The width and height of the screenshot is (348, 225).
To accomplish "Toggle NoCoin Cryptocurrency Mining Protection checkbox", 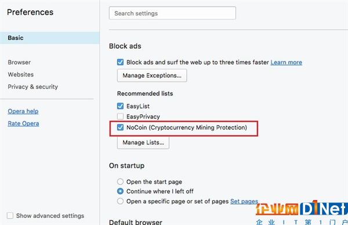I will coord(120,128).
